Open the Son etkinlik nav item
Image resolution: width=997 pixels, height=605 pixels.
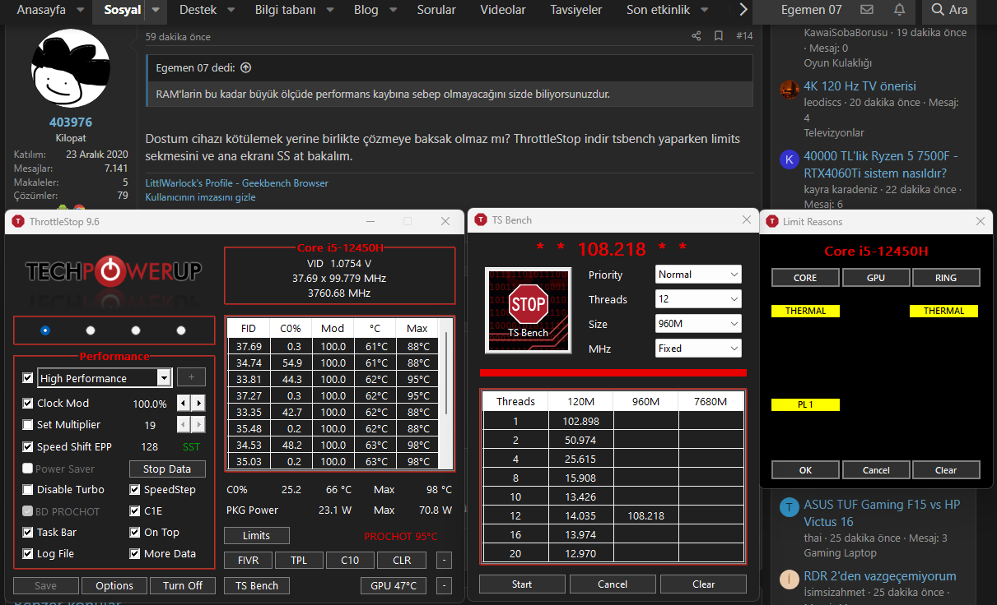click(x=659, y=10)
